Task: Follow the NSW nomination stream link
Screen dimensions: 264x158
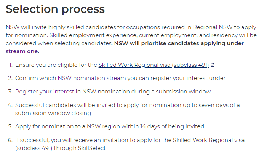Action: click(92, 78)
